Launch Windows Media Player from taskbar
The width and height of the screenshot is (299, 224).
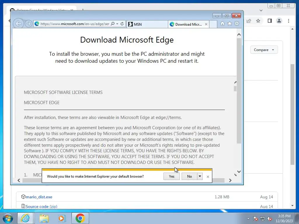(62, 218)
